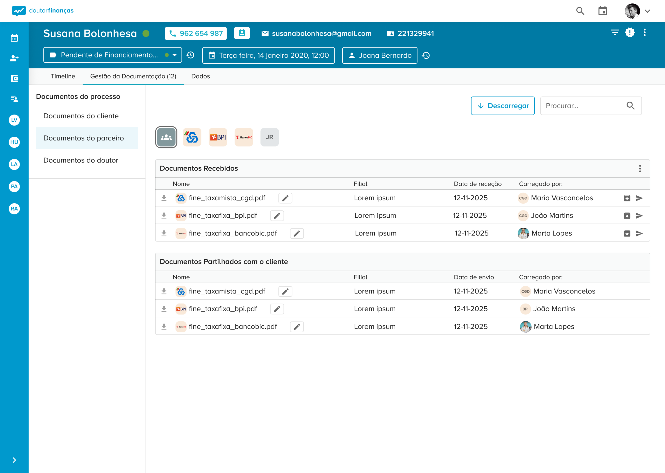The height and width of the screenshot is (473, 665).
Task: Edit the fine_taxafixa_bancobic.pdf name in Documentos Recebidos
Action: (297, 234)
